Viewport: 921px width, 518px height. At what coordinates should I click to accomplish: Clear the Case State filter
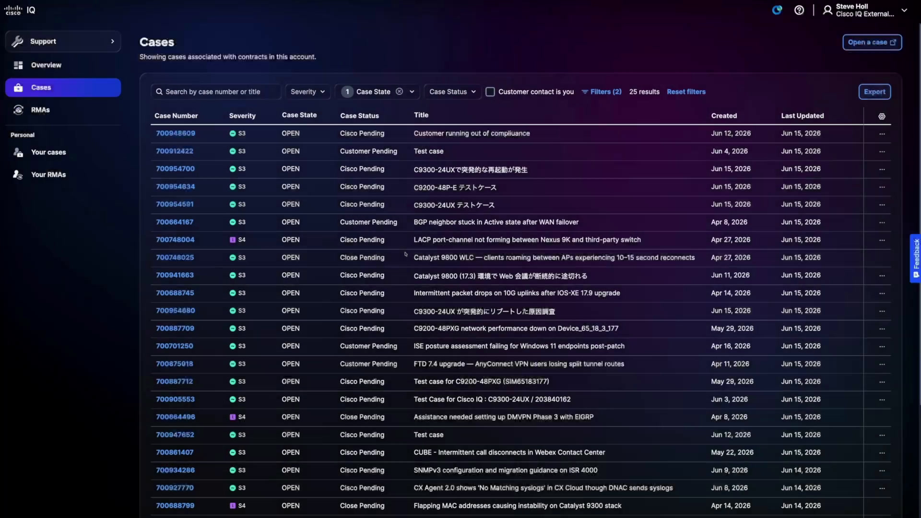(399, 92)
